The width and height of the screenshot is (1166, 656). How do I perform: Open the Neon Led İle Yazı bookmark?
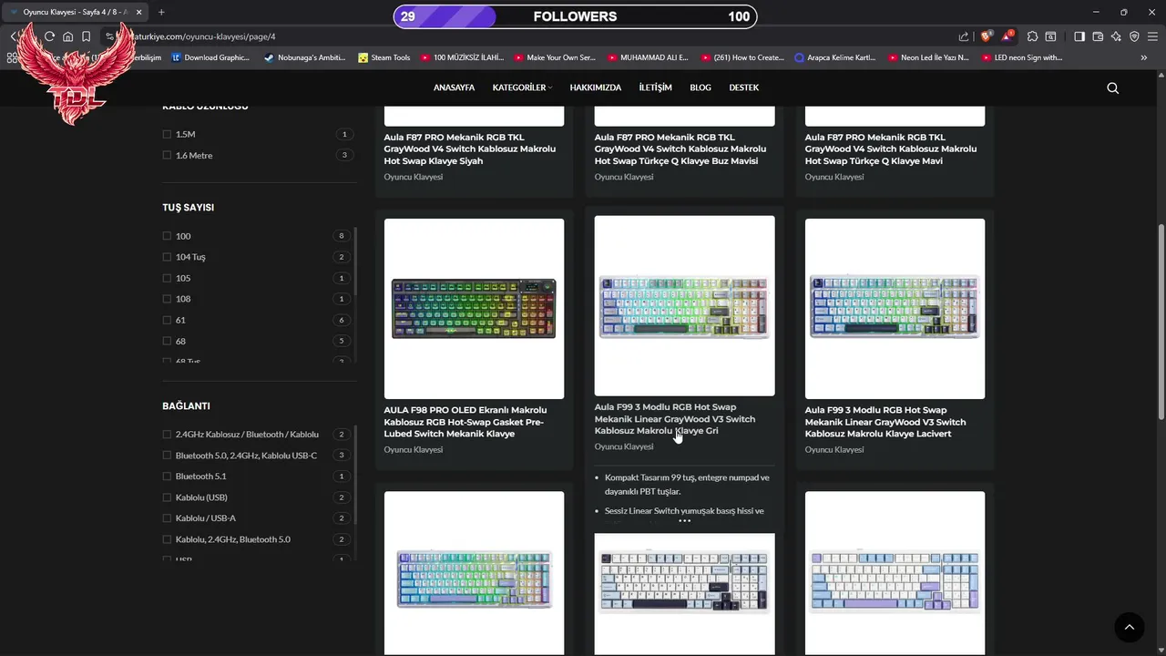coord(928,57)
